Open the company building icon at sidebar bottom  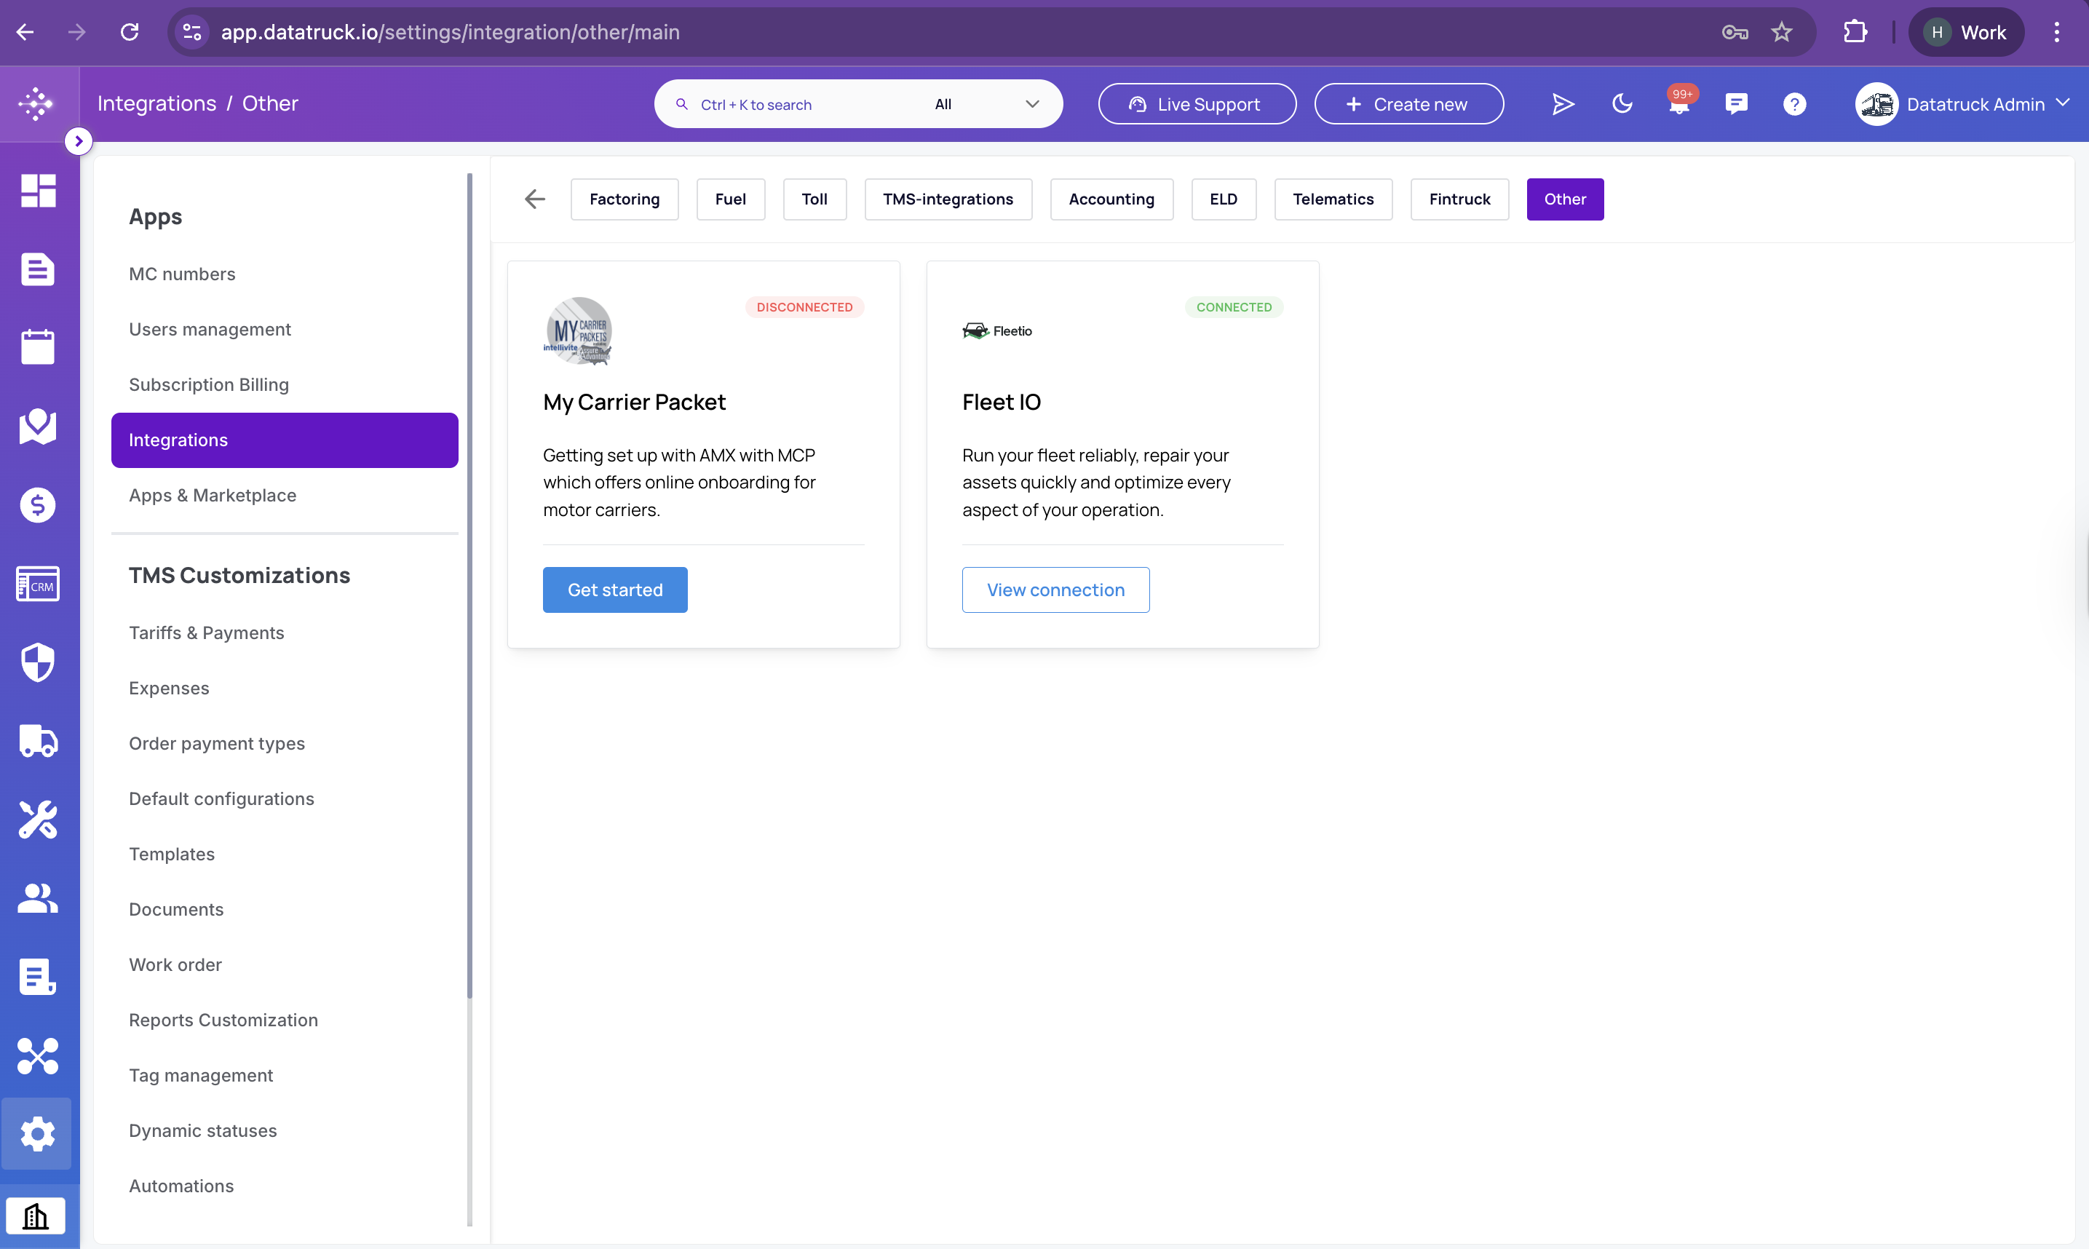tap(36, 1216)
